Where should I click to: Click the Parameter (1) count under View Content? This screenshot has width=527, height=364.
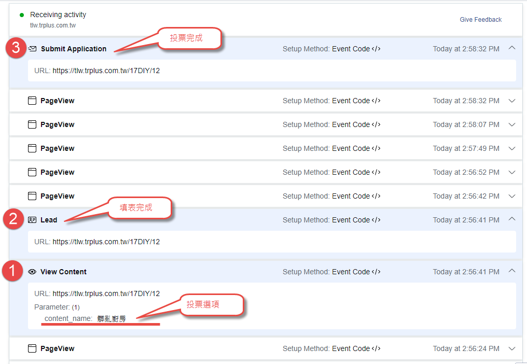[x=75, y=307]
